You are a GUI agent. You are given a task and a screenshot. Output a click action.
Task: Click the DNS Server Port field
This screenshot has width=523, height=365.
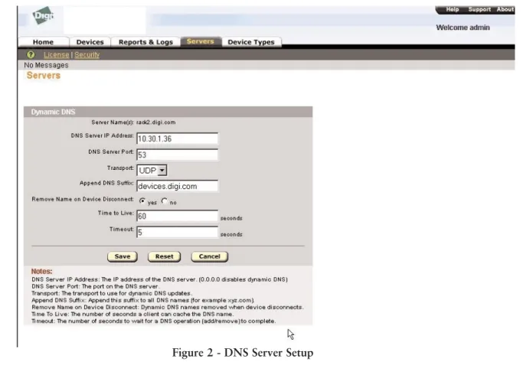[178, 155]
